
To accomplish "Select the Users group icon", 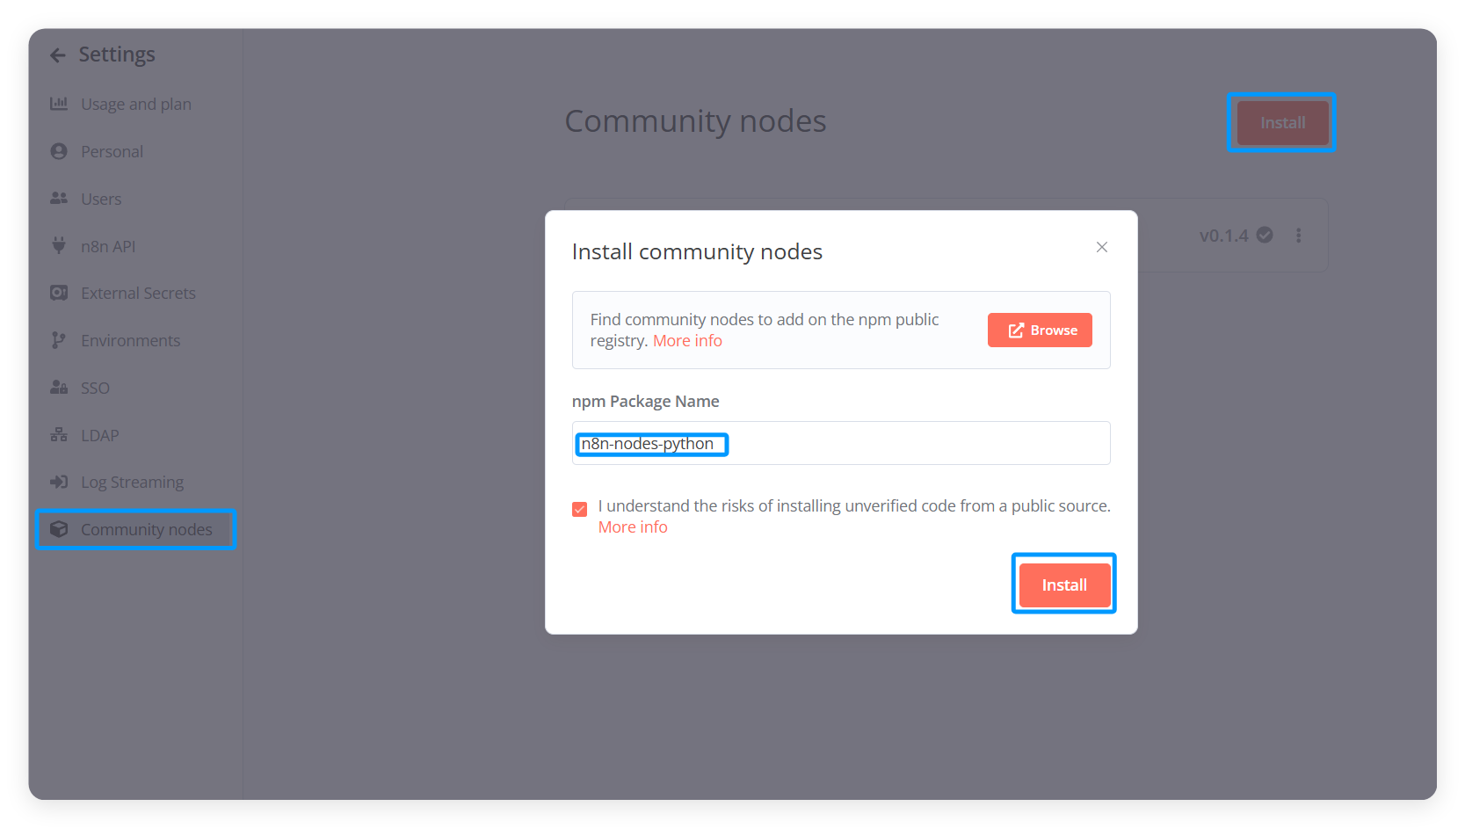I will click(59, 199).
